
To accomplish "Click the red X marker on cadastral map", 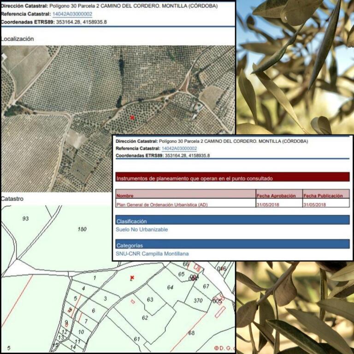I will click(x=132, y=277).
